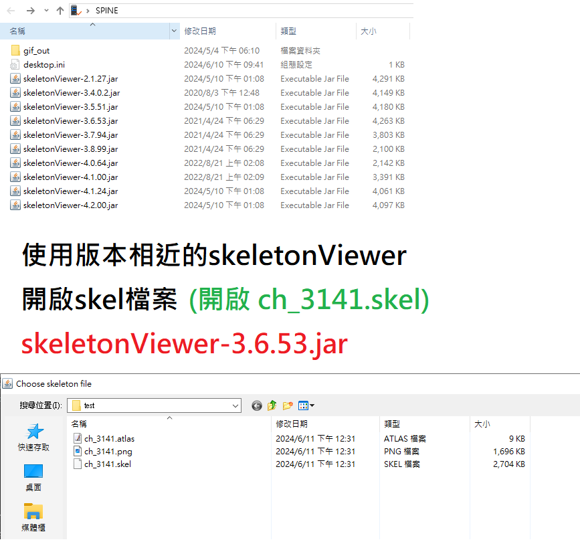Viewport: 580px width, 554px height.
Task: Click the SKEL 檔案 type cell
Action: pos(401,464)
